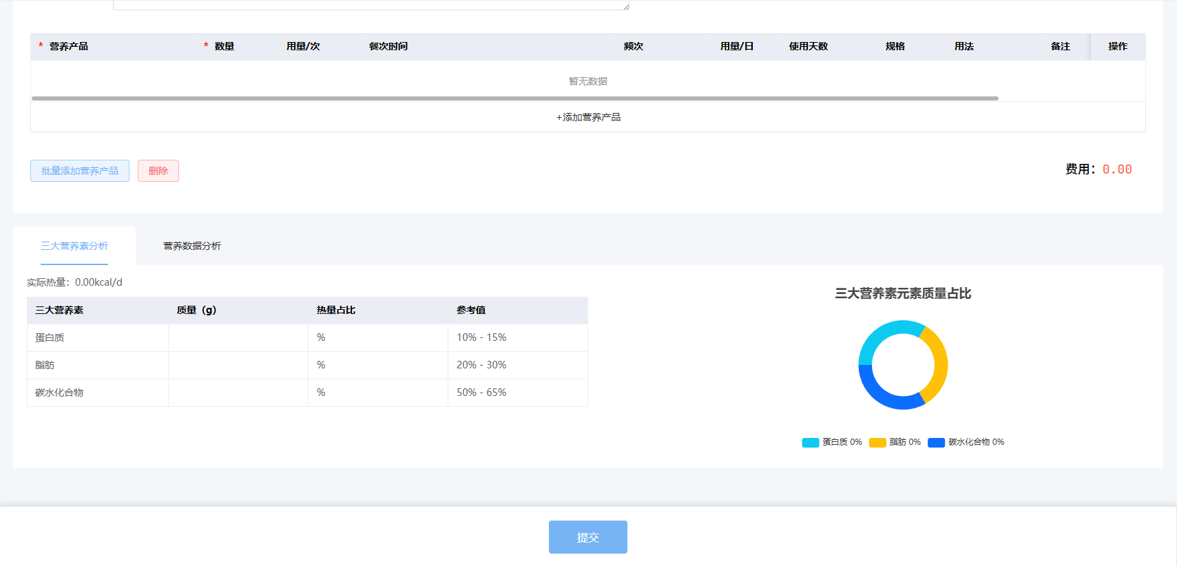Viewport: 1177px width, 566px height.
Task: Switch to the 营养数据分析 tab
Action: 191,246
